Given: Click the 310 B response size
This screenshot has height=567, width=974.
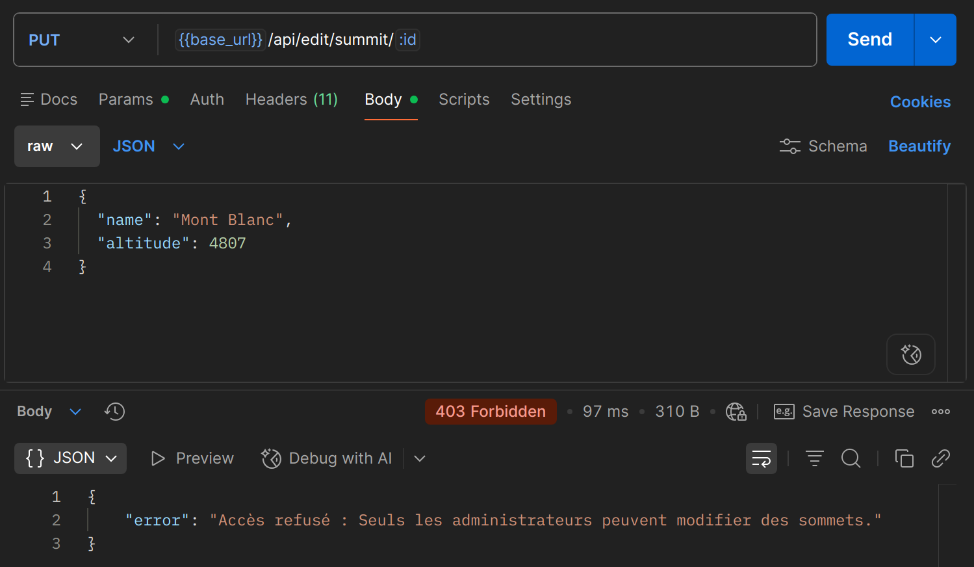Looking at the screenshot, I should (x=677, y=412).
